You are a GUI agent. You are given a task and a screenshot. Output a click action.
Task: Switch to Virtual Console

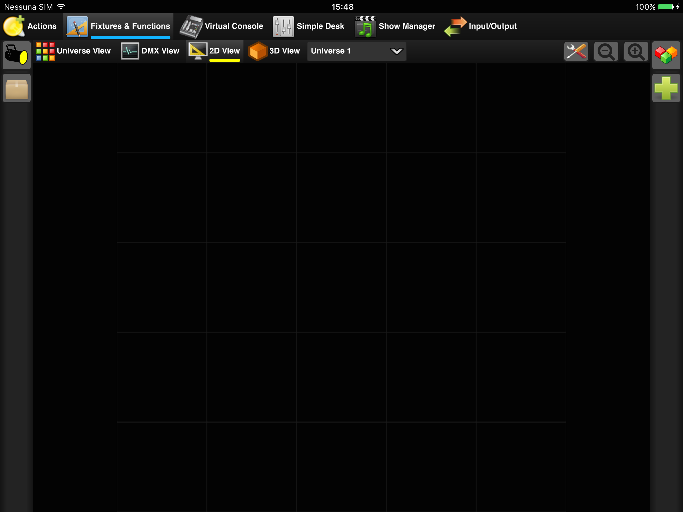click(221, 26)
